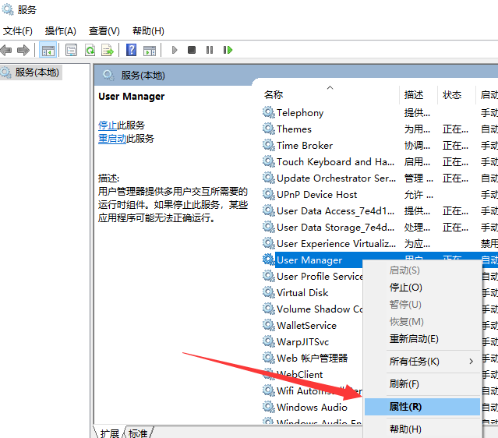Image resolution: width=498 pixels, height=438 pixels.
Task: Click the Pause Service toolbar icon
Action: click(x=210, y=50)
